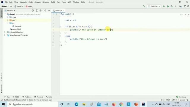This screenshot has height=107, width=190.
Task: Go to previous highlighted problem arrow
Action: click(x=185, y=15)
